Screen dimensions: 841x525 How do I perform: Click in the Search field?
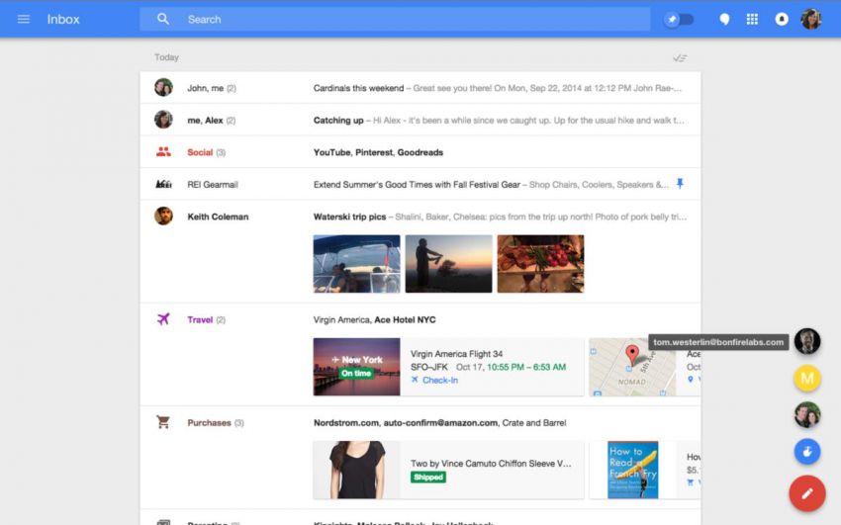396,19
